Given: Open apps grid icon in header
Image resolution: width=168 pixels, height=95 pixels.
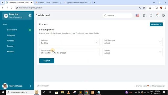Looking at the screenshot, I should (144, 16).
